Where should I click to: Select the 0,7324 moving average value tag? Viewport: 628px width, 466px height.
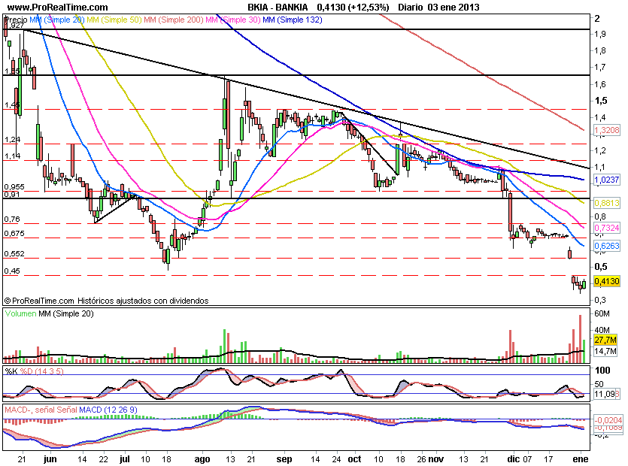607,228
